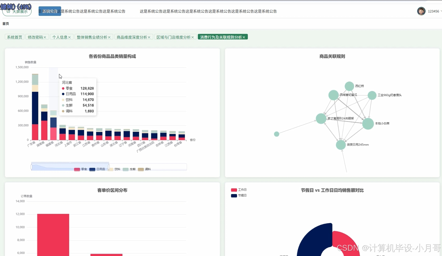Click the tooltip value 54,516
This screenshot has width=442, height=256.
pos(88,105)
